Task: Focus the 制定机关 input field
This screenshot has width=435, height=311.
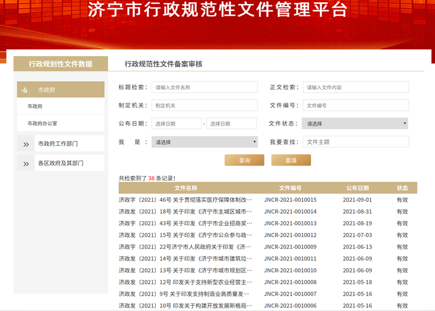Action: (205, 105)
